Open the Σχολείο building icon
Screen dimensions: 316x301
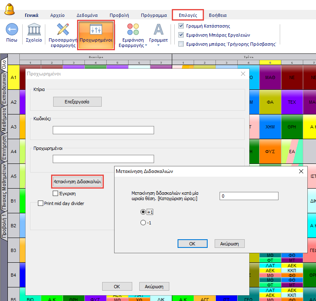(x=34, y=30)
